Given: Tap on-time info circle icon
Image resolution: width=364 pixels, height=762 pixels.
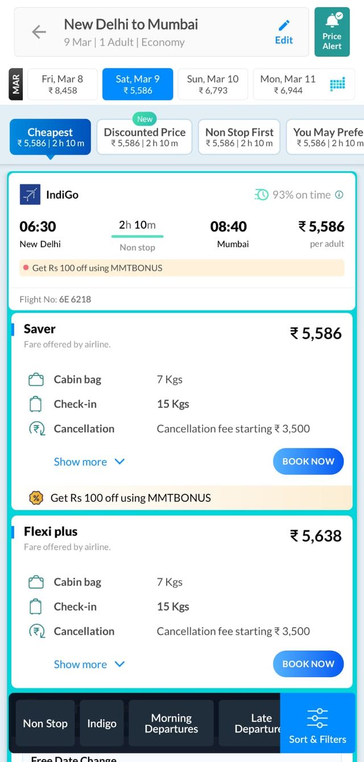Looking at the screenshot, I should tap(340, 195).
